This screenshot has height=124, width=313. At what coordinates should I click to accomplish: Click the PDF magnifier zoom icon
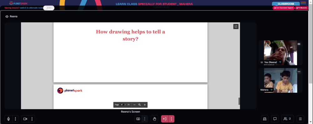click(140, 105)
